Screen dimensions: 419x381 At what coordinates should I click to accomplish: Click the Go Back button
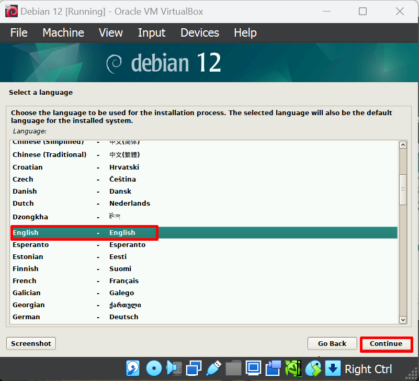coord(332,343)
